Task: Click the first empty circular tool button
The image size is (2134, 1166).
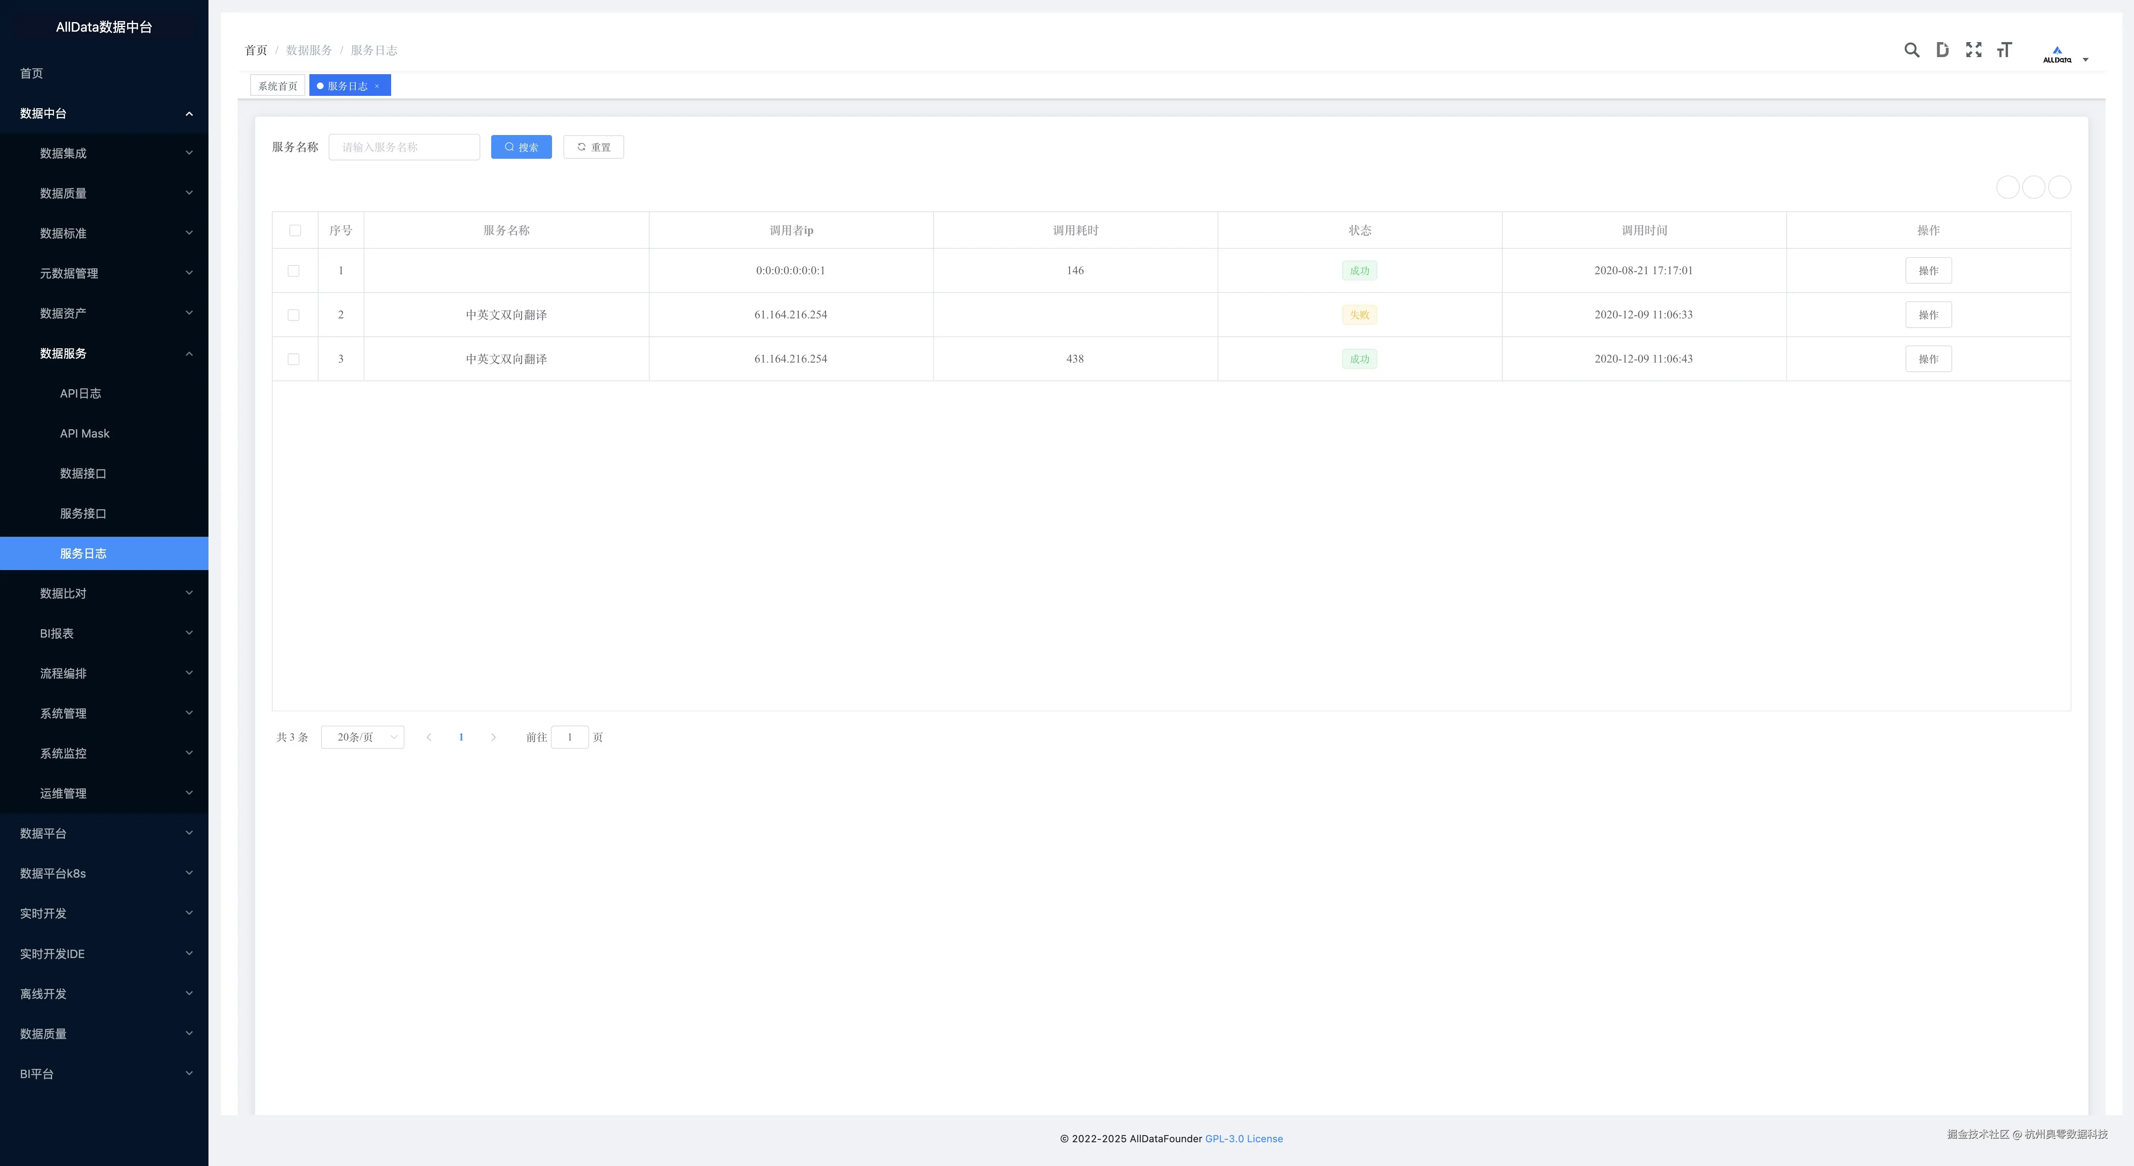Action: click(x=2007, y=187)
